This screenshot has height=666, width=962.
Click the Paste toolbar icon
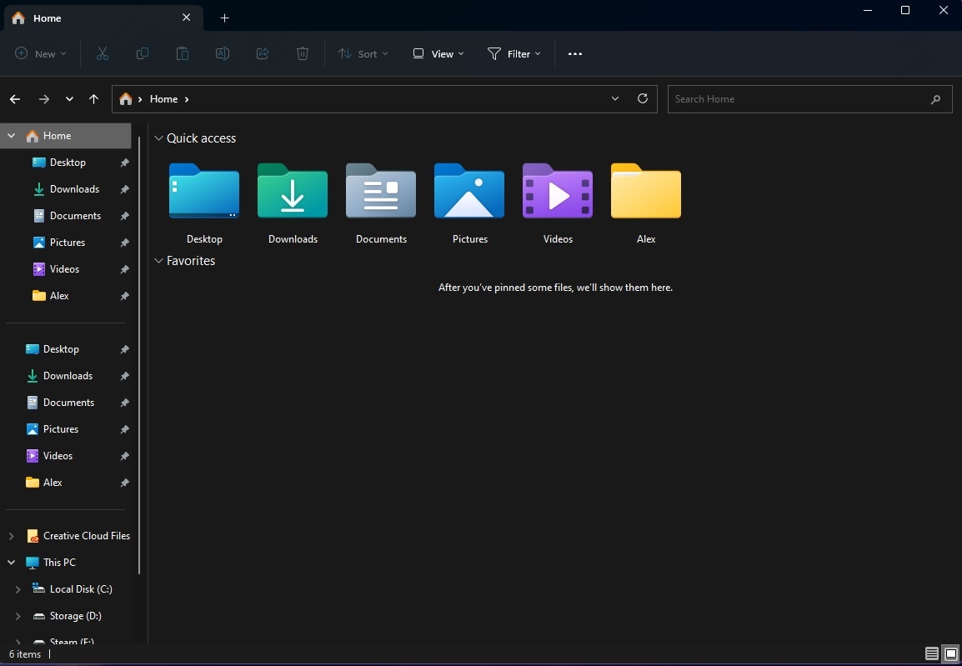pyautogui.click(x=182, y=53)
